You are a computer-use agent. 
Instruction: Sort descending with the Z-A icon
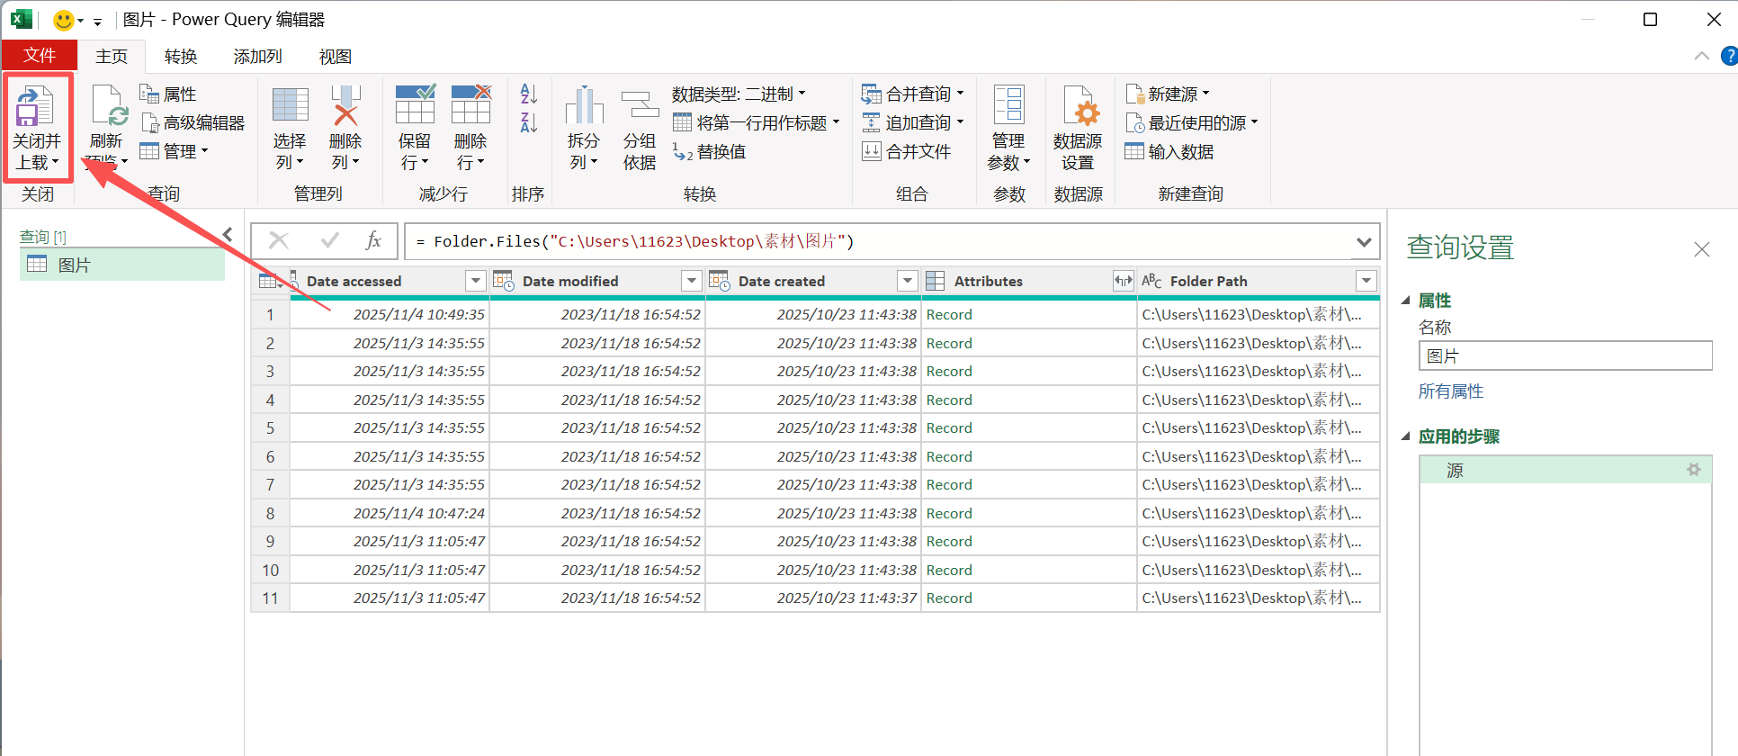(x=529, y=122)
